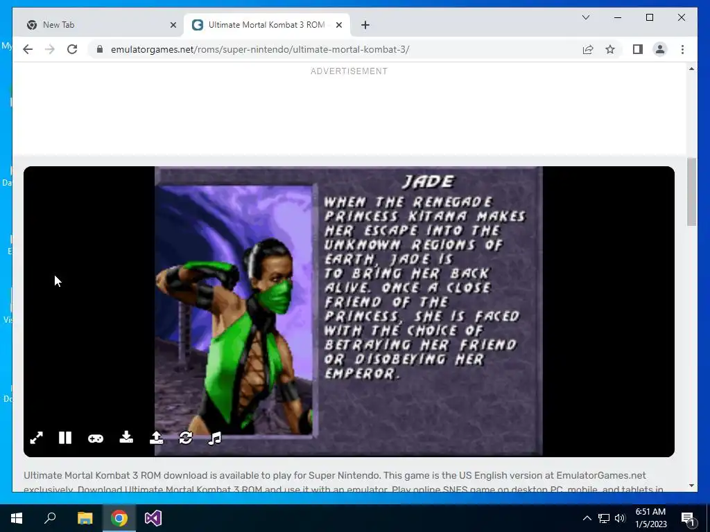710x532 pixels.
Task: Open the notification center
Action: coord(688,518)
